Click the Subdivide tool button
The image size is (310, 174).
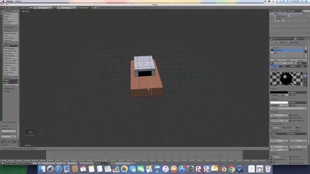[x=11, y=58]
